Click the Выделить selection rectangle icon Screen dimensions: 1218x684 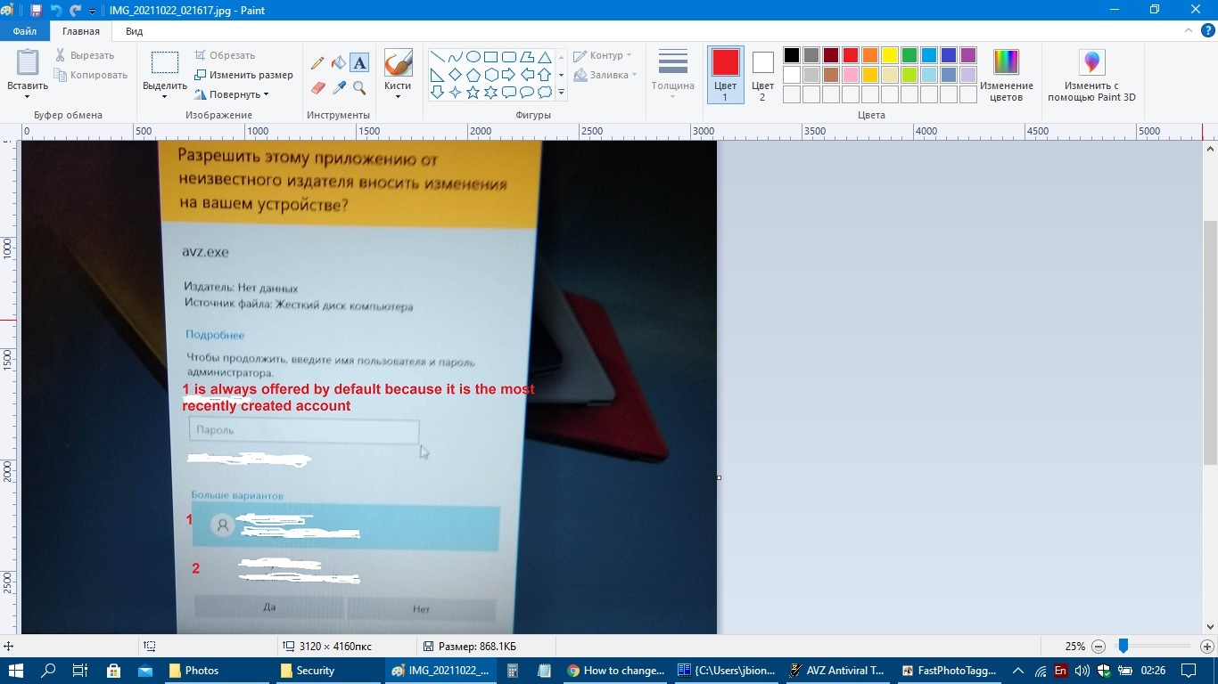click(x=165, y=62)
